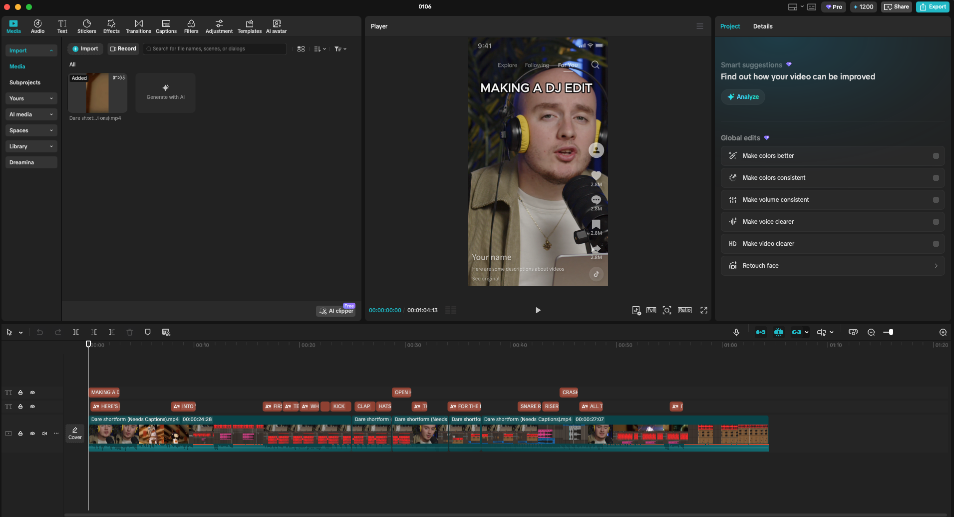Image resolution: width=954 pixels, height=517 pixels.
Task: Enable Make voice clearer checkbox
Action: pos(936,222)
